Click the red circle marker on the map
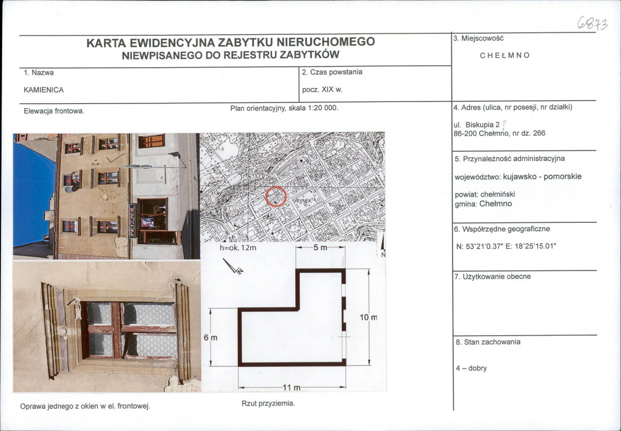 276,196
